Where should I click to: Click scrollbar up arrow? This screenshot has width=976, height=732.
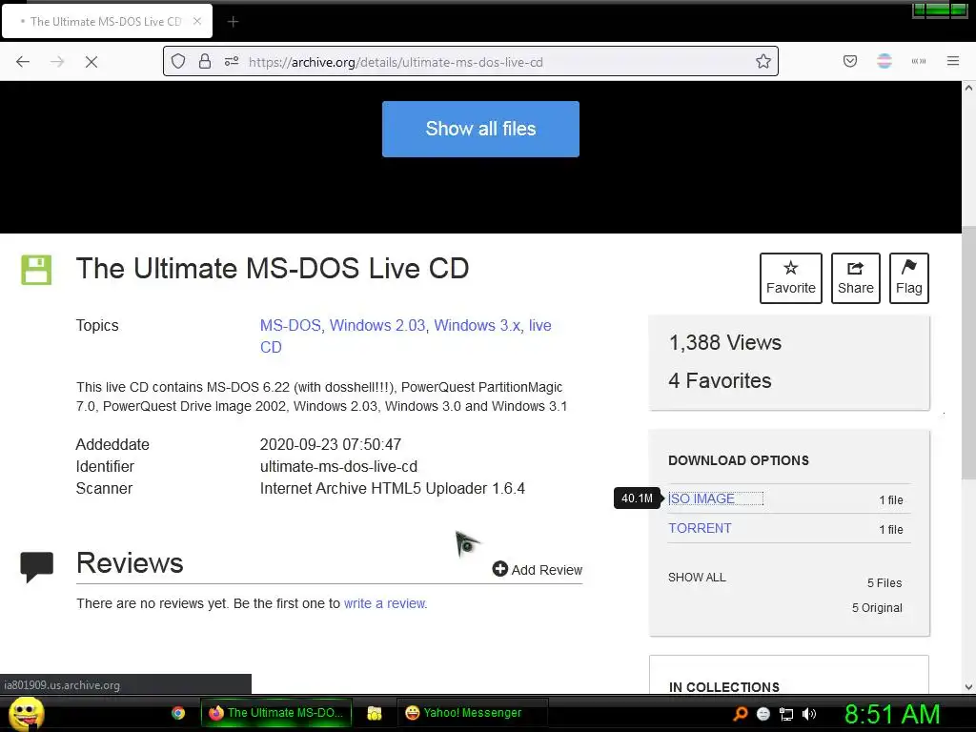[968, 88]
